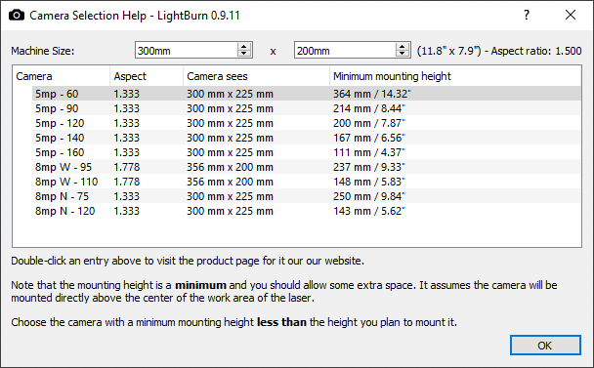The image size is (594, 368).
Task: Click the 1.778 aspect of 8mp W - 95
Action: tap(127, 167)
